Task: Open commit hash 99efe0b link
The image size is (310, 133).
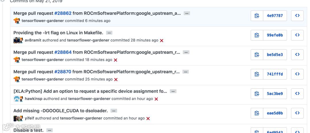Action: (x=275, y=35)
